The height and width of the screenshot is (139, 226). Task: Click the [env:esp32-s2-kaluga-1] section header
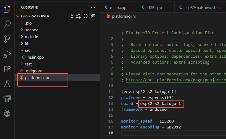pos(148,92)
